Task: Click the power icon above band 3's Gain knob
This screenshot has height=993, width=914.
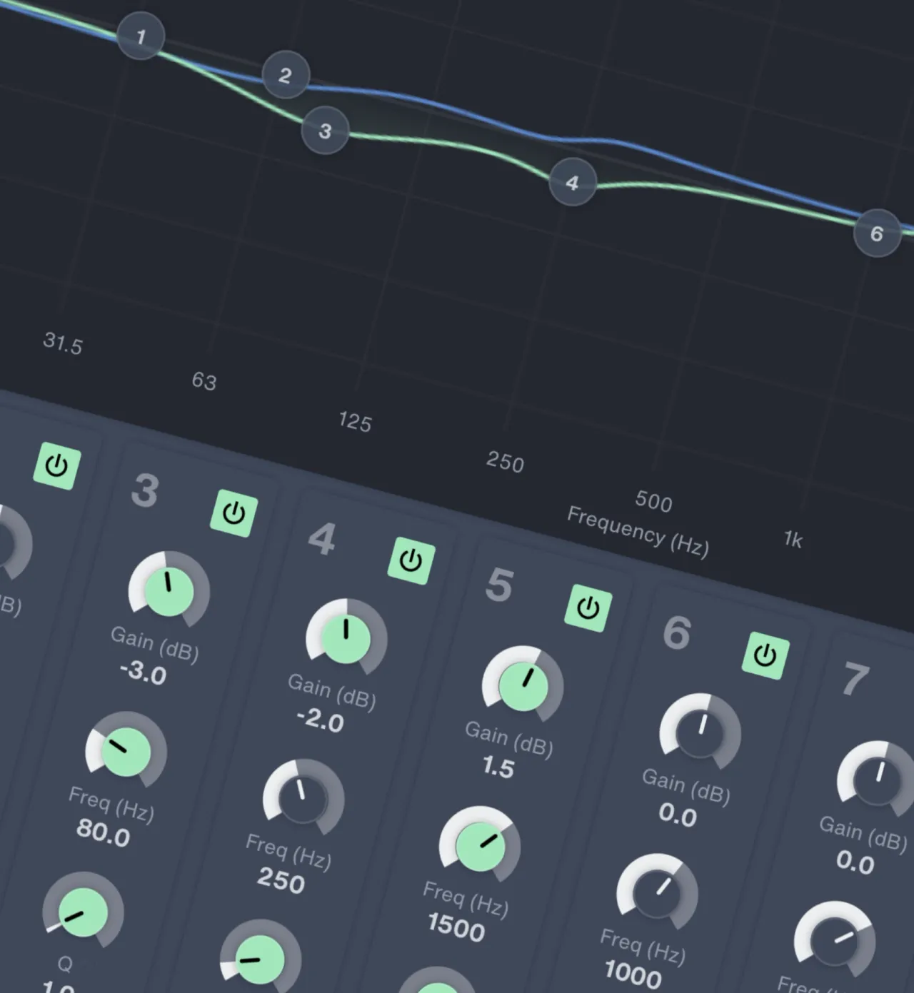Action: 233,511
